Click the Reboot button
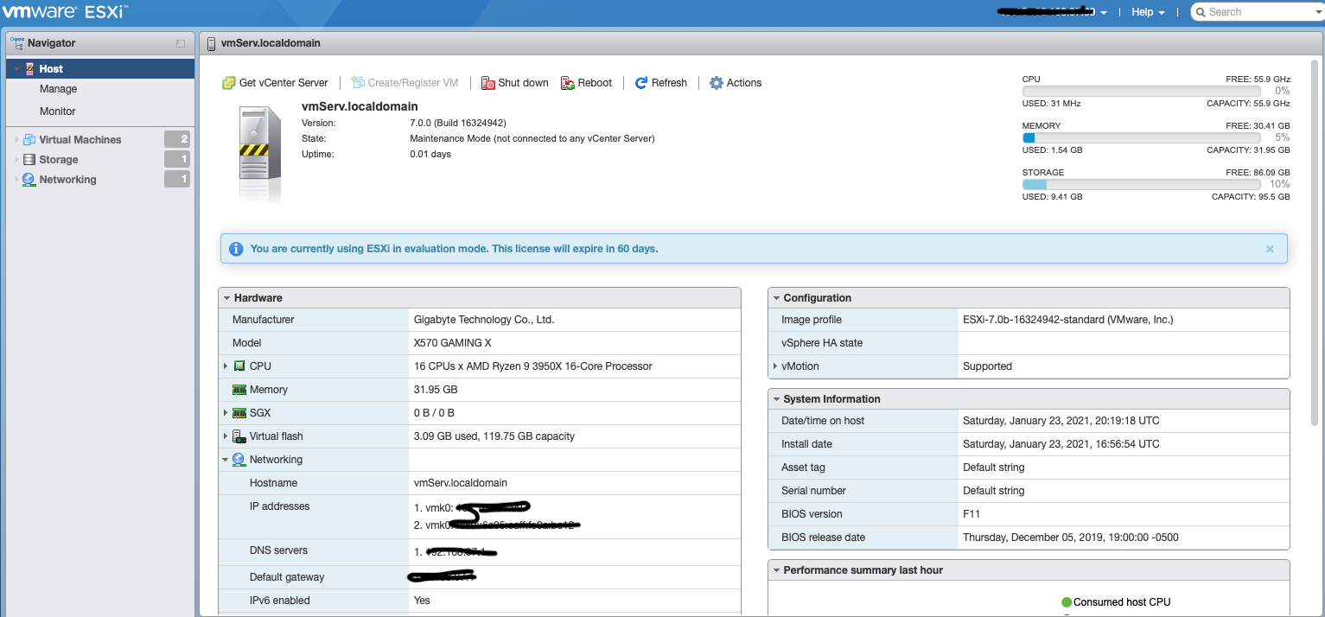1325x617 pixels. [x=587, y=83]
